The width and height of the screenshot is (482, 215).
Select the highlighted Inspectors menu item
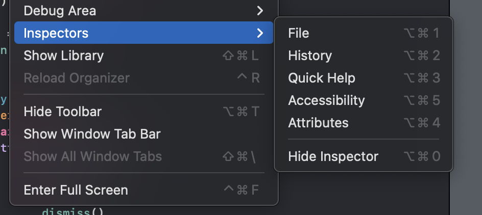pyautogui.click(x=56, y=33)
